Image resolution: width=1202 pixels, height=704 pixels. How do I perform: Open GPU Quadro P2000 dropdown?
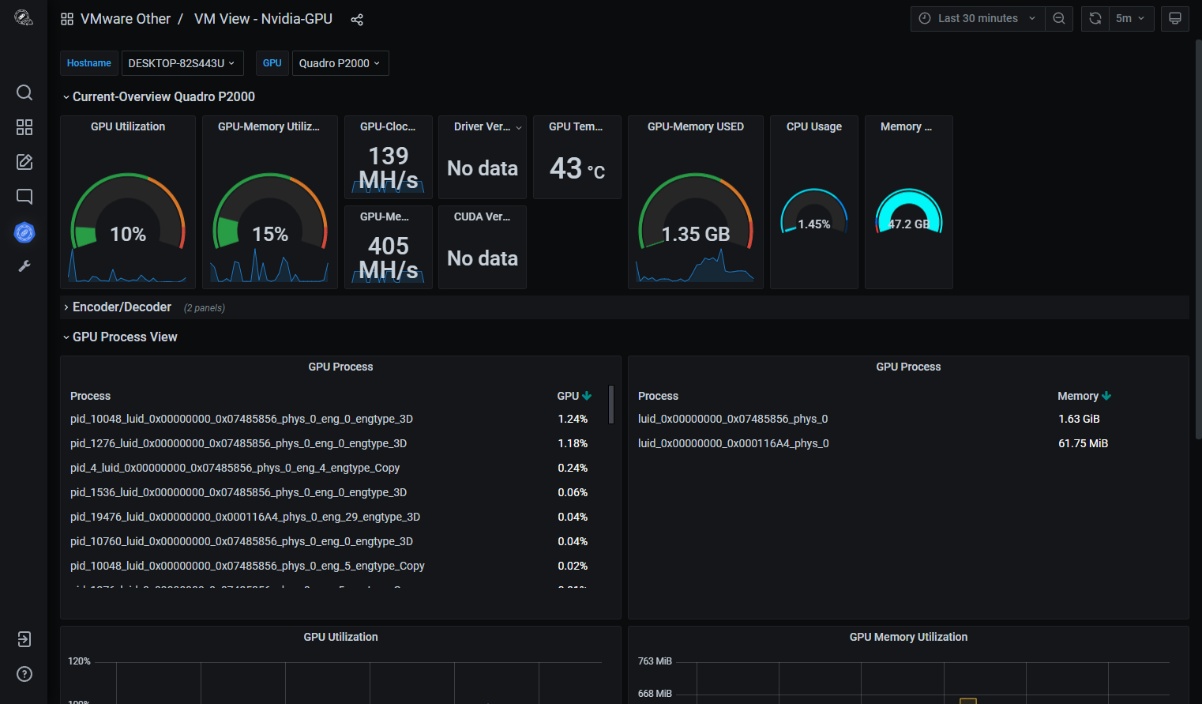340,63
